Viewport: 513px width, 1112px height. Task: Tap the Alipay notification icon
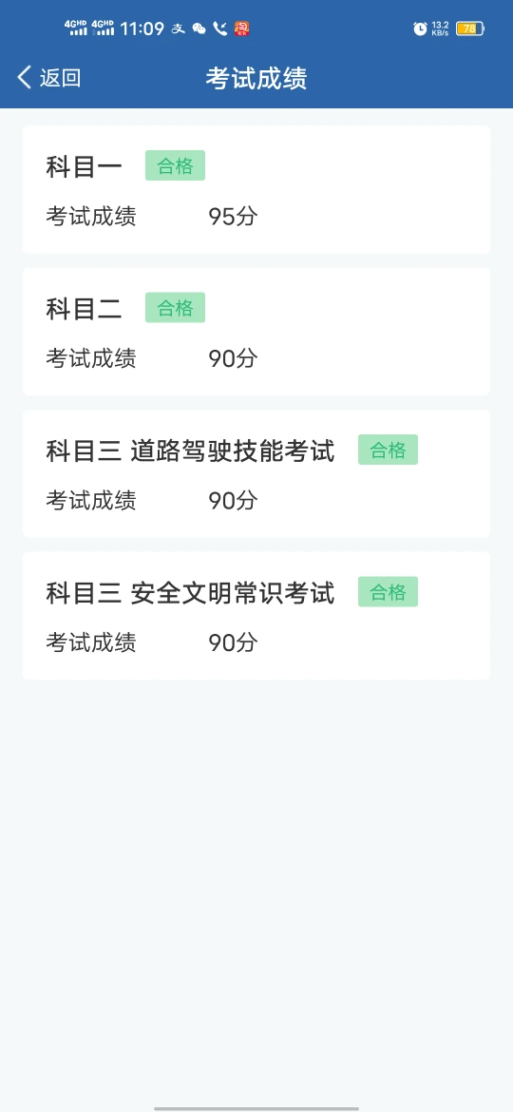click(179, 29)
